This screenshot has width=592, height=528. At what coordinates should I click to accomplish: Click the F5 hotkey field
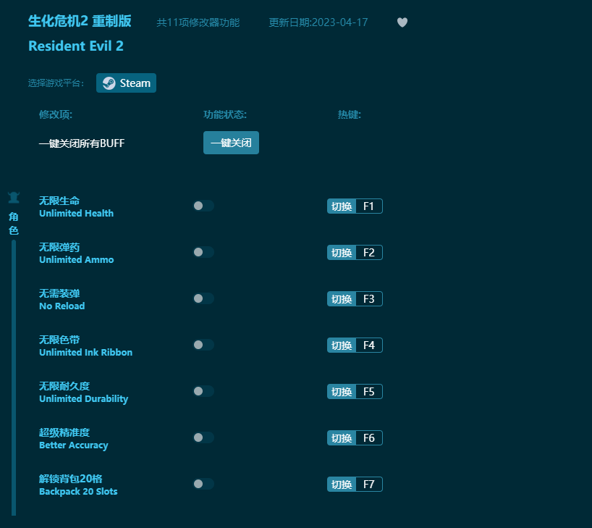[369, 392]
